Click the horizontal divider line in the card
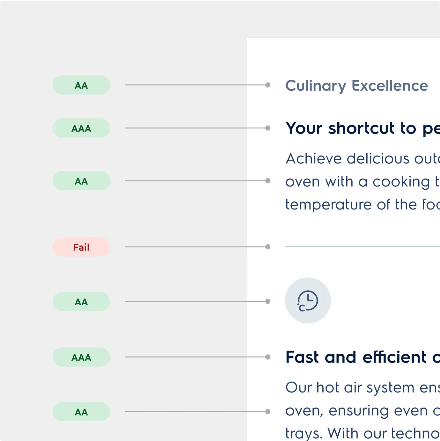440x441 pixels. click(363, 247)
